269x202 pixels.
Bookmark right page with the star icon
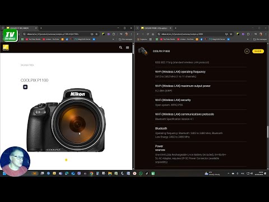[x=231, y=34]
